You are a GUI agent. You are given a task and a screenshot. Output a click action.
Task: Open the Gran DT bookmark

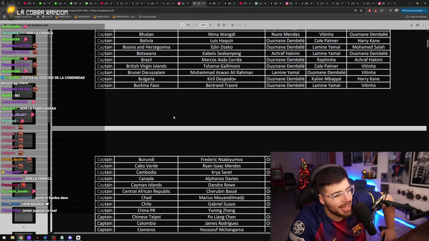47,17
